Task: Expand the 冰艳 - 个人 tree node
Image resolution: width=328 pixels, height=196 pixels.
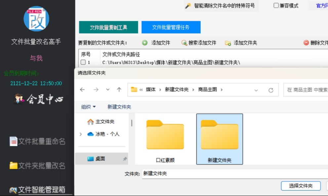Action: tap(81, 134)
